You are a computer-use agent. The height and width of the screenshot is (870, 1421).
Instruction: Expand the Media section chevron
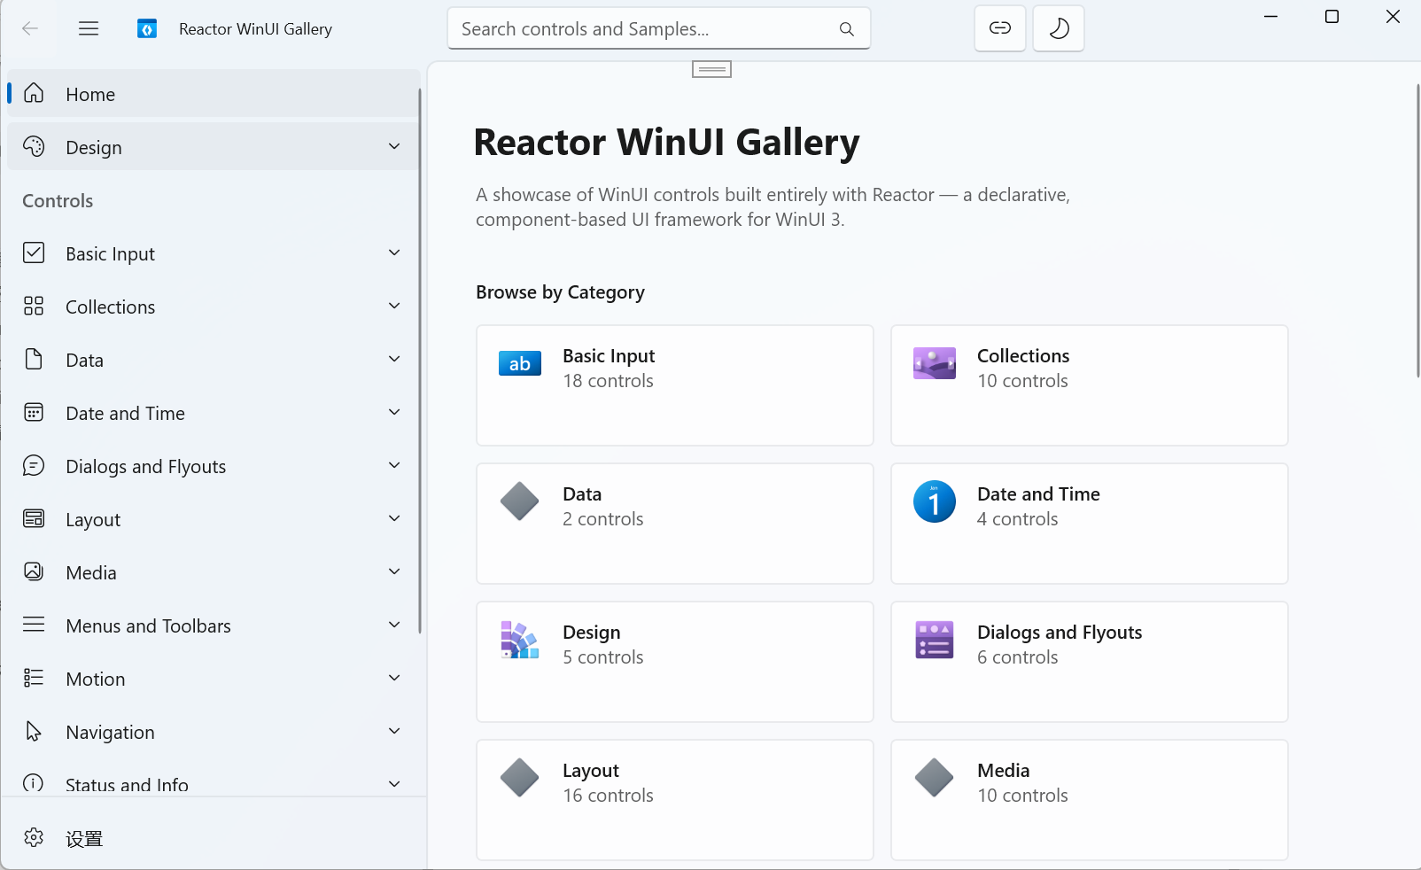tap(394, 571)
